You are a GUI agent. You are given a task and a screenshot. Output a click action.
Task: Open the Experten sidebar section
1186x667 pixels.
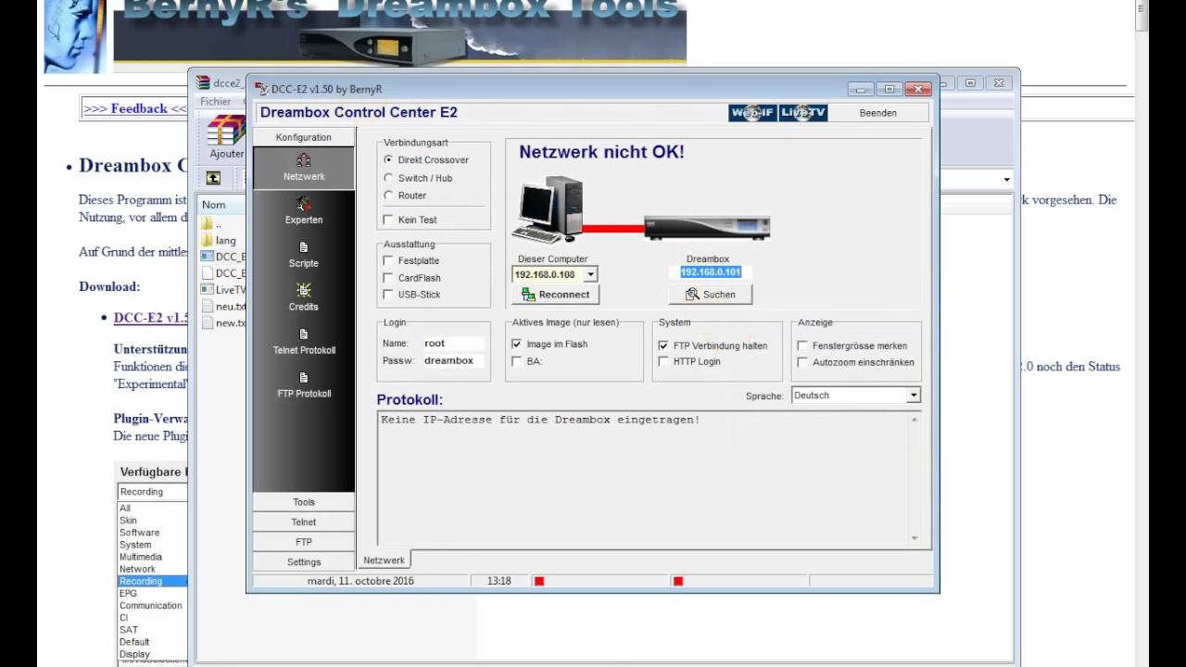click(x=304, y=211)
